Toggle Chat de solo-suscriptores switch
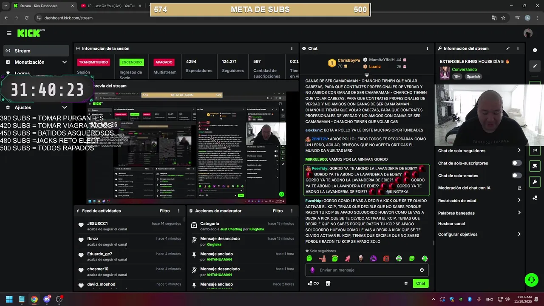 point(516,163)
